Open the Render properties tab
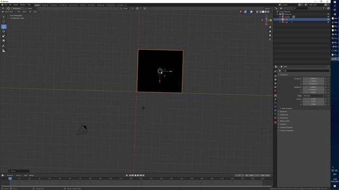Viewport: 339px width, 190px height. 275,76
